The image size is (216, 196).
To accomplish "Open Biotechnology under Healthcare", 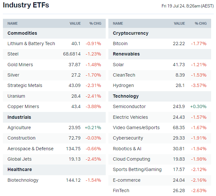I will click(x=23, y=180).
